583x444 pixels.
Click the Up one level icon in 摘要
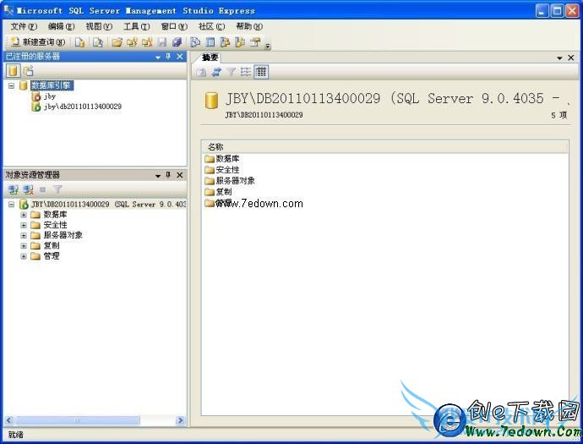pos(201,72)
